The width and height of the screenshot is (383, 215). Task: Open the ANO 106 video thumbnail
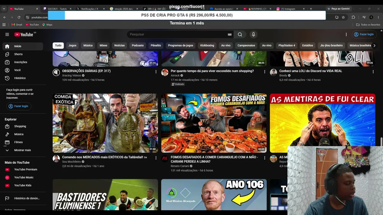(214, 195)
